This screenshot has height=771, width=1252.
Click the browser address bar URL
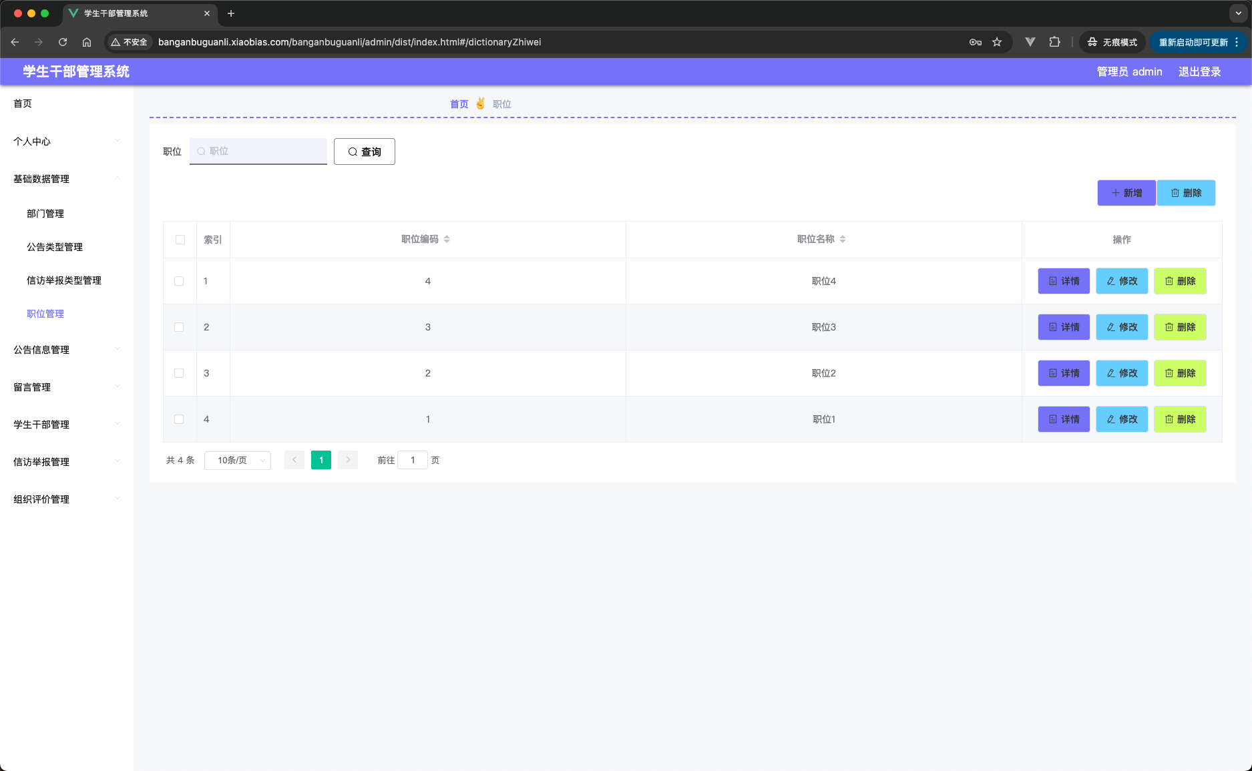[x=349, y=42]
